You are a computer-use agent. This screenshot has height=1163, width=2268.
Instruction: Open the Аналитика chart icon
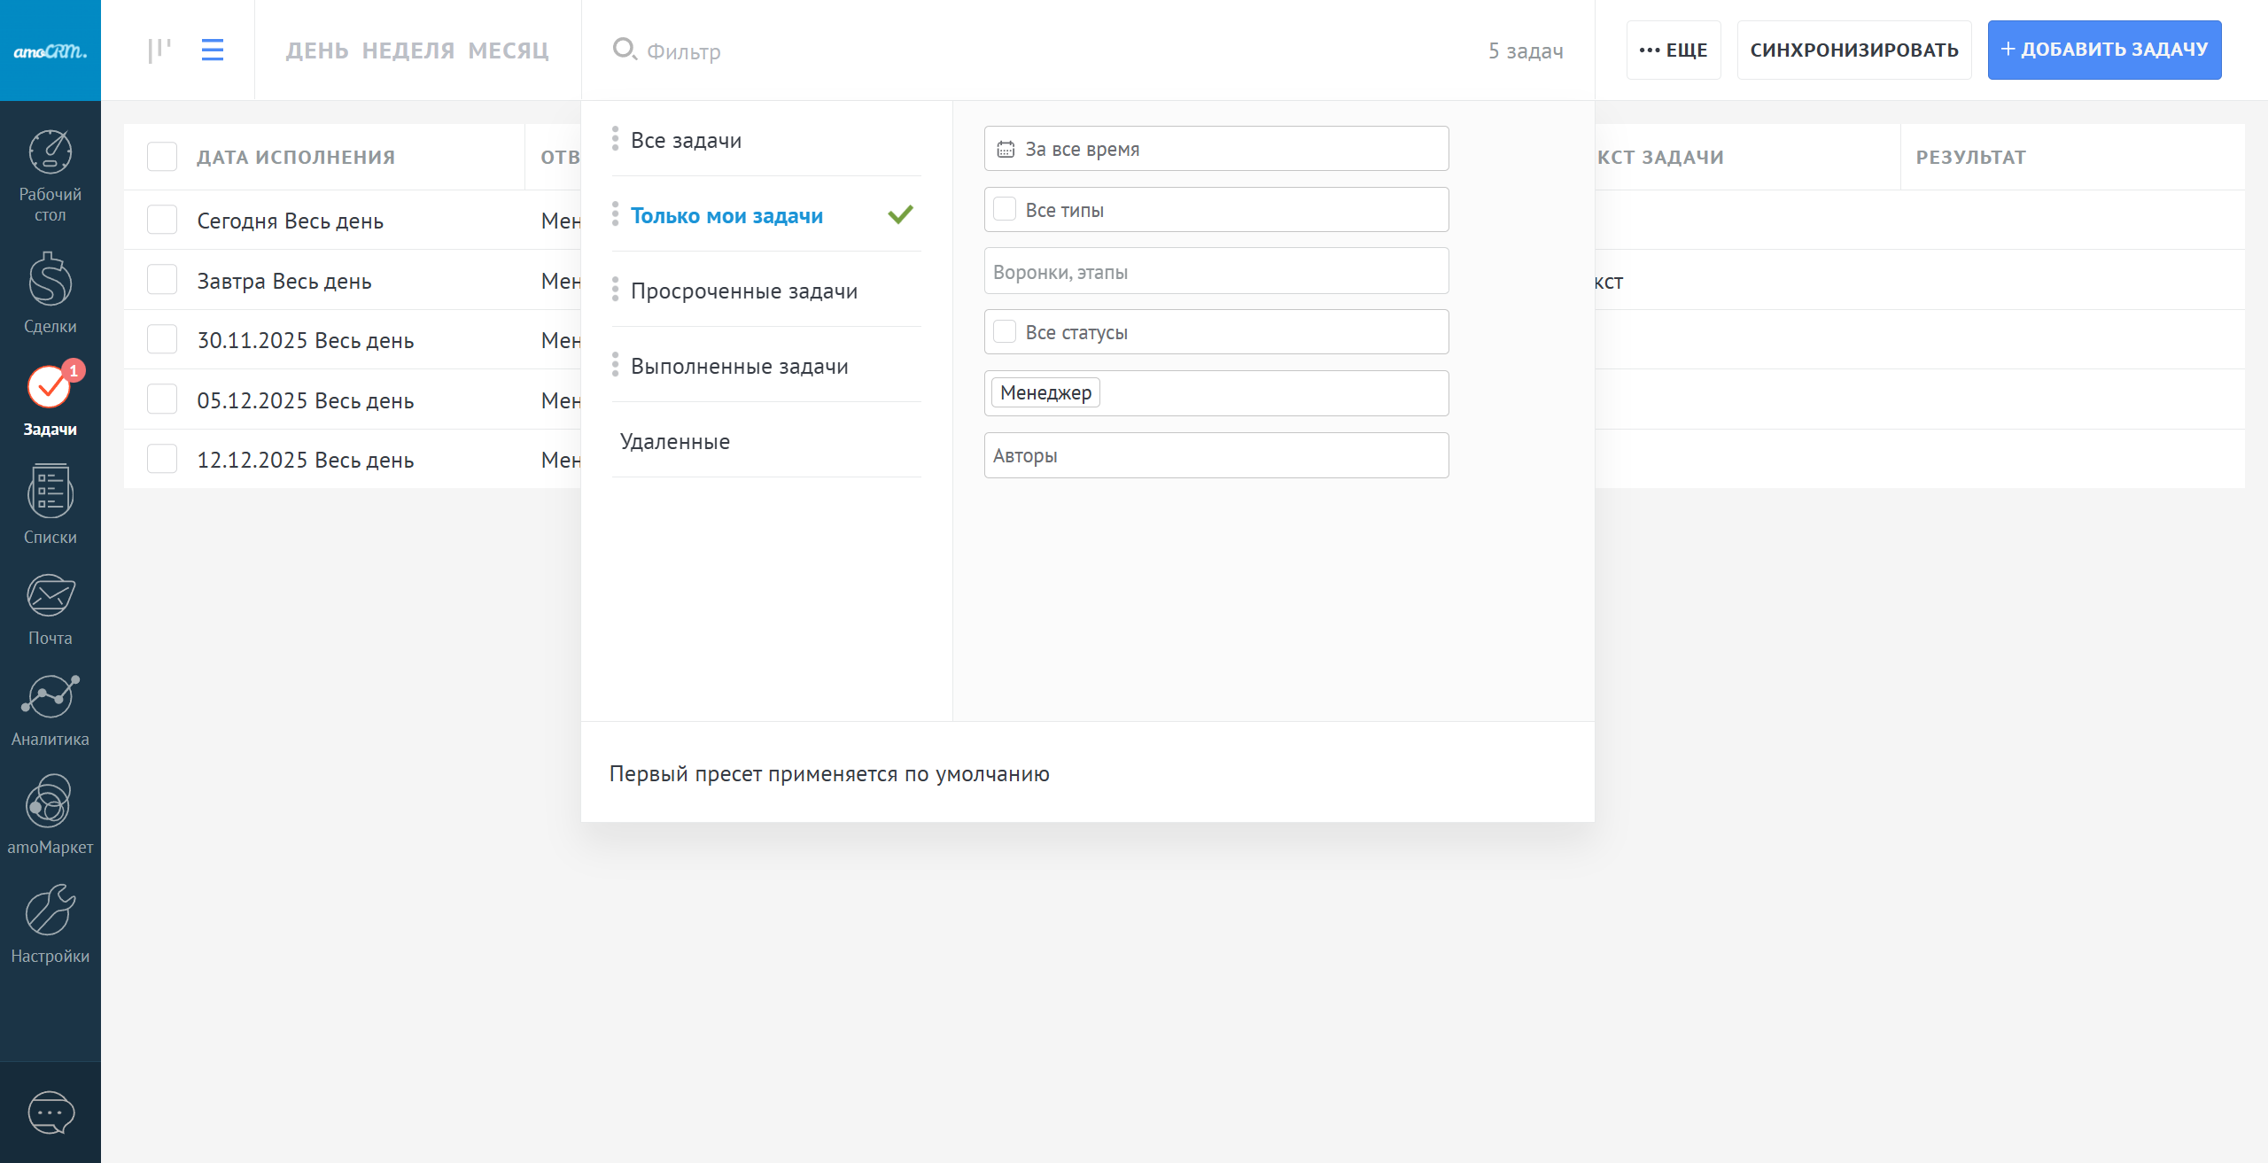[50, 696]
